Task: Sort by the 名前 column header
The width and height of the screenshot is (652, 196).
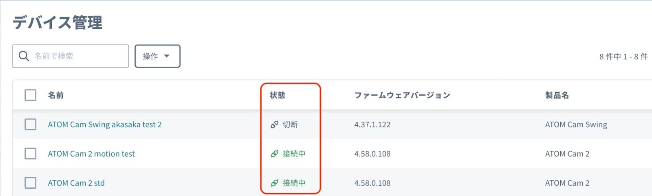Action: coord(56,95)
